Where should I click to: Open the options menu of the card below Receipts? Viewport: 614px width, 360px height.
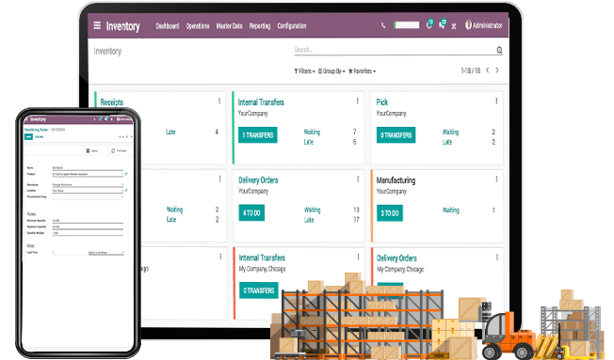pyautogui.click(x=219, y=179)
